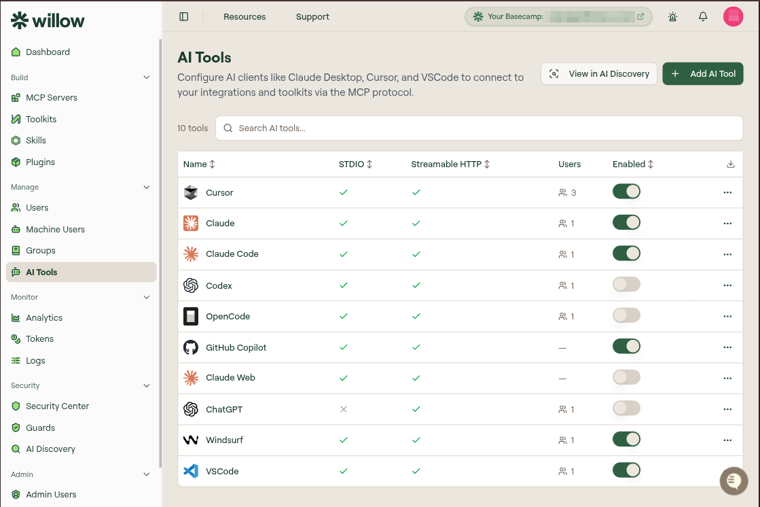Screen dimensions: 760x507
Task: Click the Codex app icon
Action: point(191,285)
